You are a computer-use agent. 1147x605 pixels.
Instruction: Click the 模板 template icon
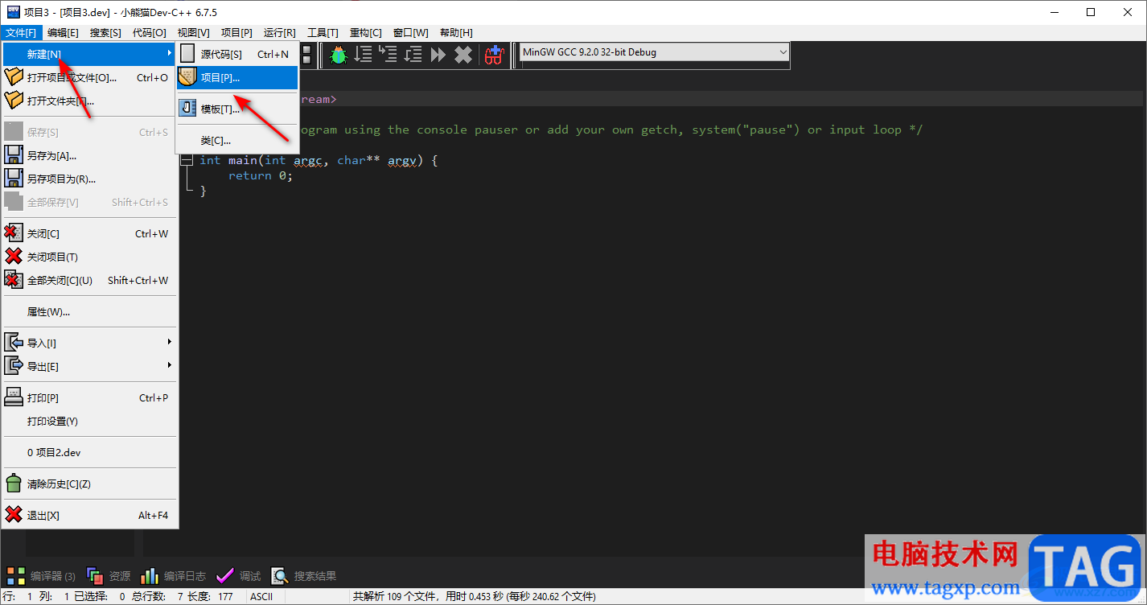coord(187,109)
